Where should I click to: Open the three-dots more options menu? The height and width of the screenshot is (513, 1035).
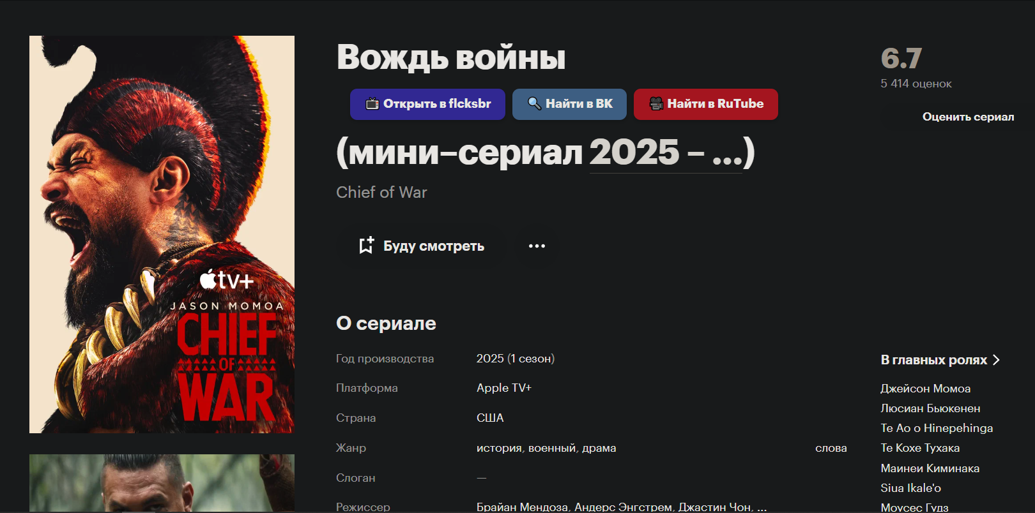point(537,246)
